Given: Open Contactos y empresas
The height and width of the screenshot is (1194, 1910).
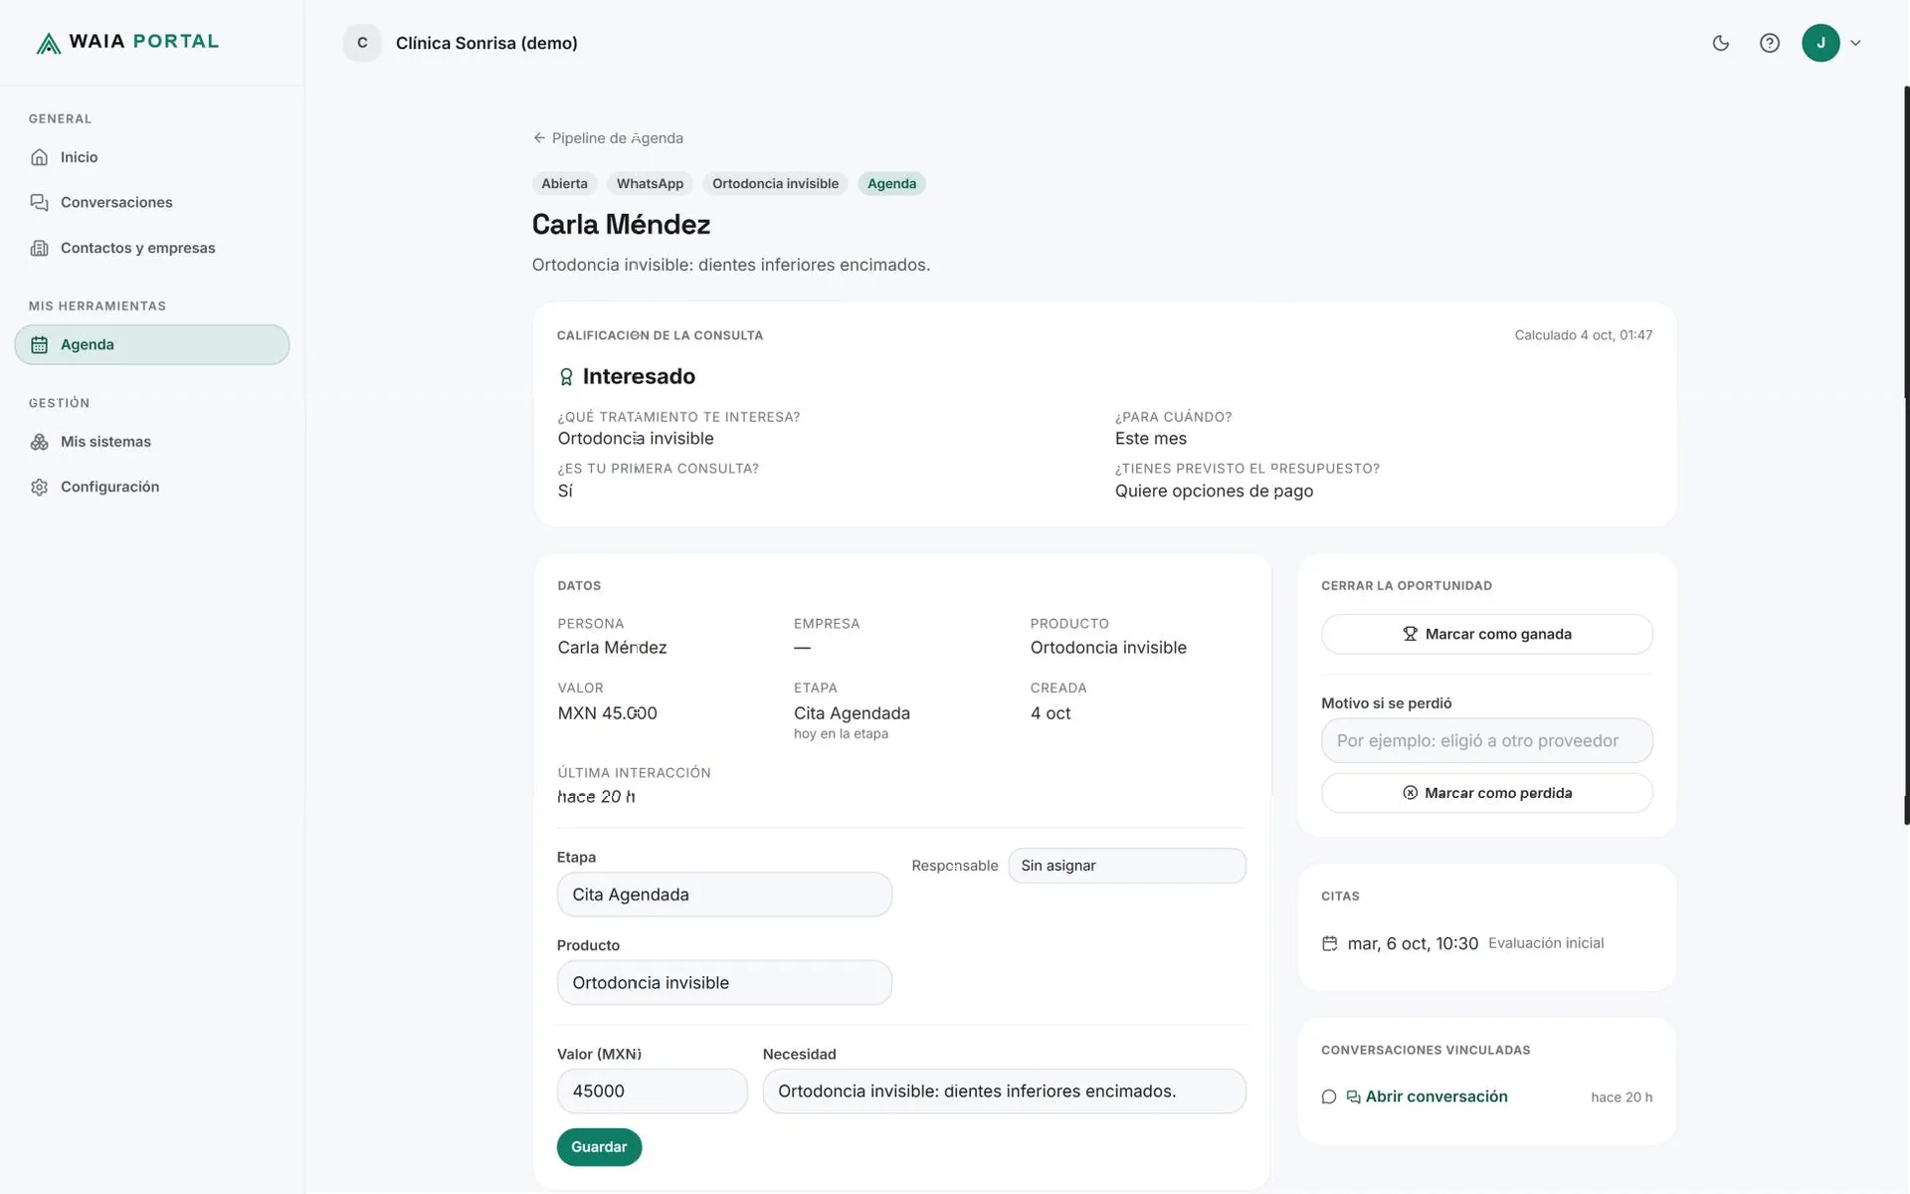Looking at the screenshot, I should click(151, 248).
